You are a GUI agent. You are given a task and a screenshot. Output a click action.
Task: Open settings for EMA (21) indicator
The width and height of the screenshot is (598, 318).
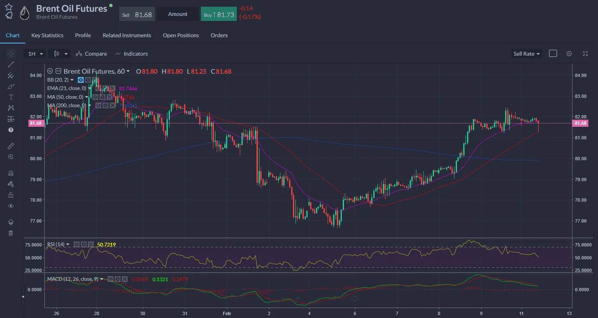pos(105,88)
